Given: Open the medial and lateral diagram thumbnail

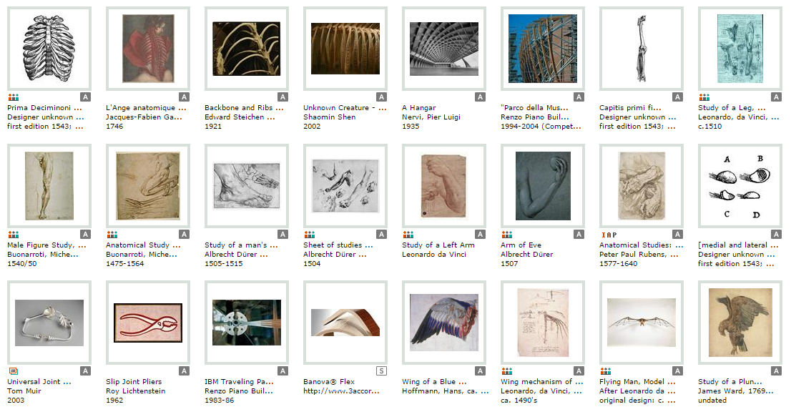Looking at the screenshot, I should point(740,185).
